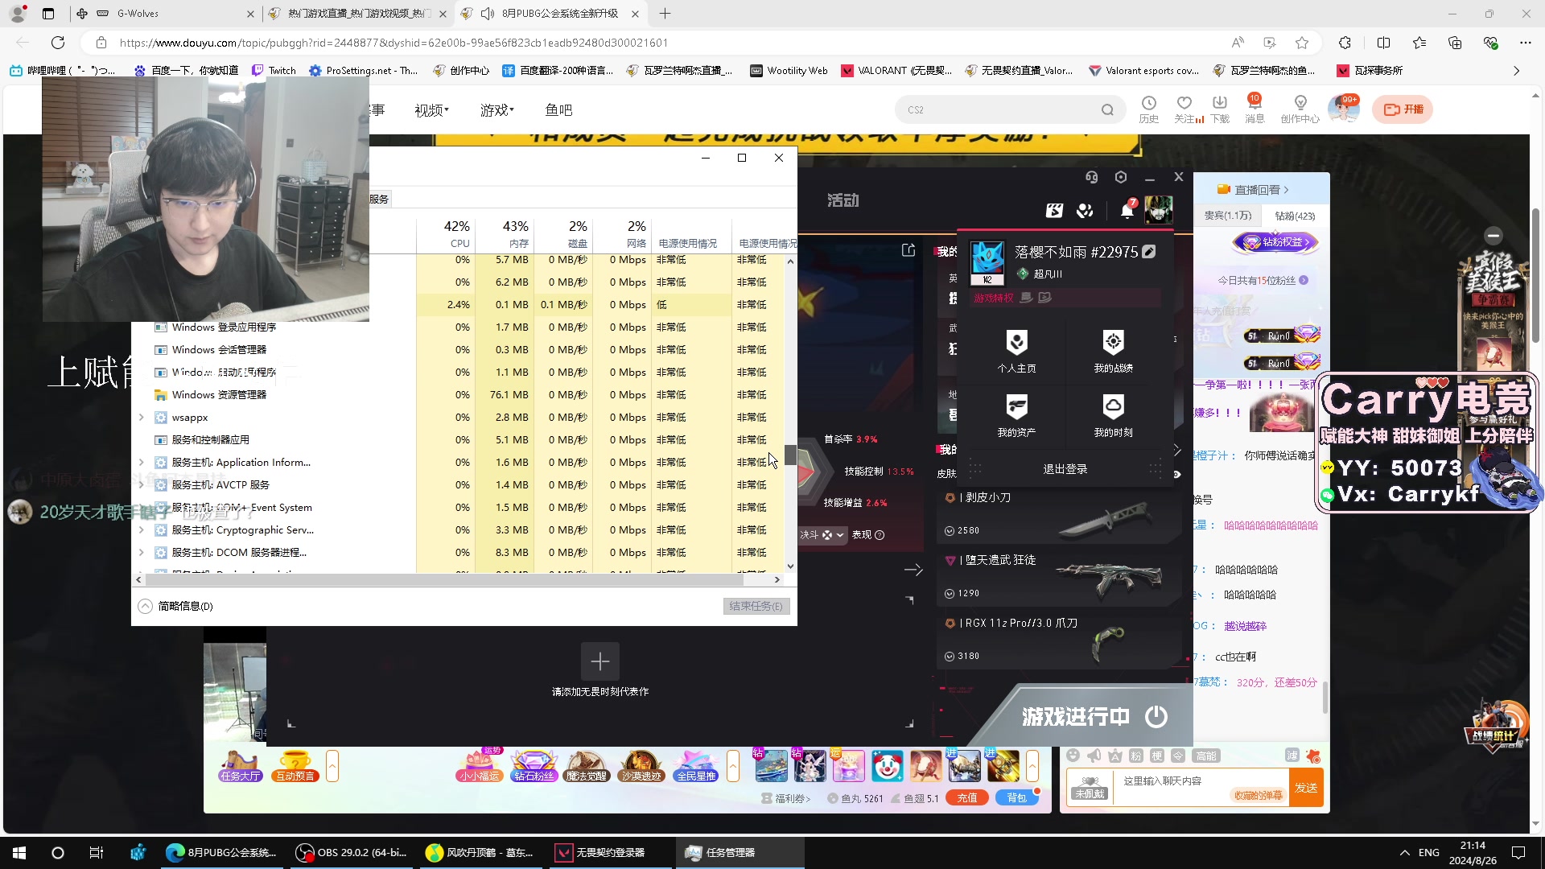Viewport: 1545px width, 869px height.
Task: Click the 游戏进行中 power icon
Action: pos(1156,716)
